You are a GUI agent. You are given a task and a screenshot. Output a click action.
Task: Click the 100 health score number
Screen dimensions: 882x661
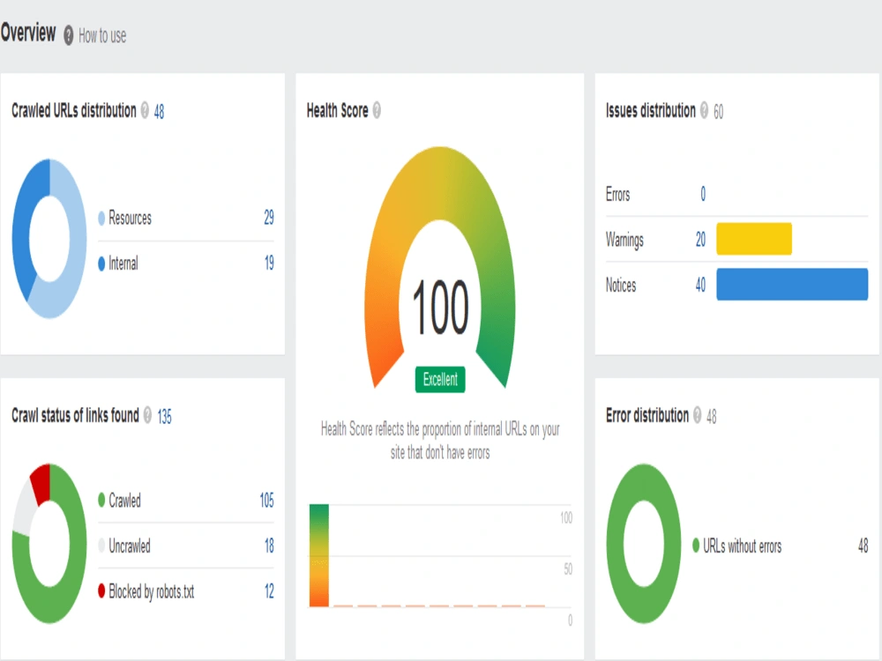(x=440, y=308)
